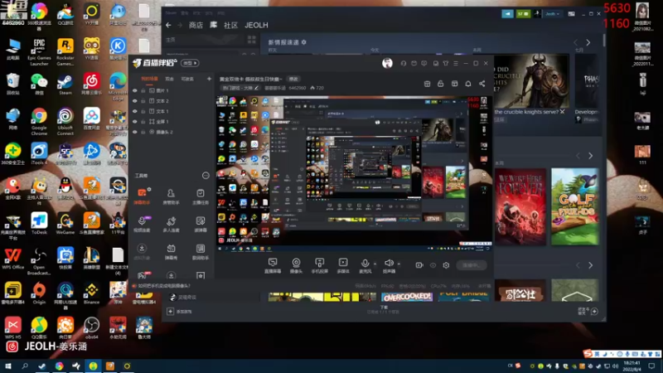Open the bell notification icon in stream header
Screen dimensions: 663x373
click(468, 84)
